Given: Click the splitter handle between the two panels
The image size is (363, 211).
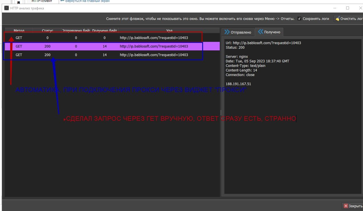Looking at the screenshot, I should (221, 112).
